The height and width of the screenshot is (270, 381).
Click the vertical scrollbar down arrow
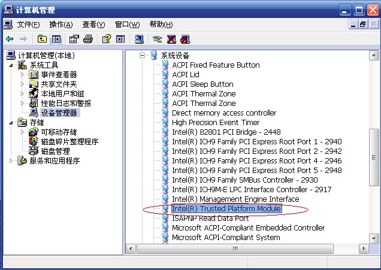pos(374,239)
